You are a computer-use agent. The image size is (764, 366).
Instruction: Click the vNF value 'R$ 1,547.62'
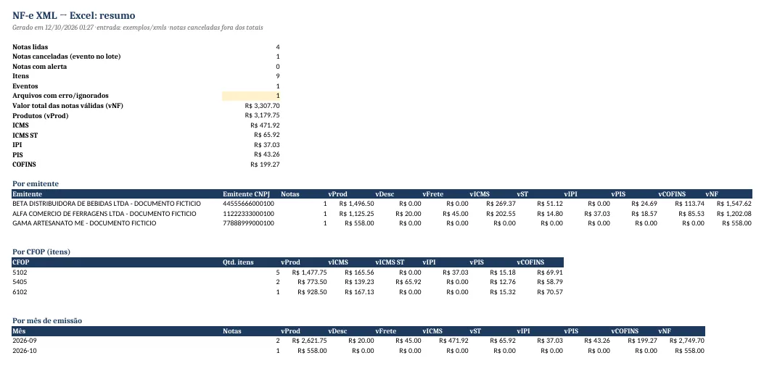pyautogui.click(x=734, y=204)
